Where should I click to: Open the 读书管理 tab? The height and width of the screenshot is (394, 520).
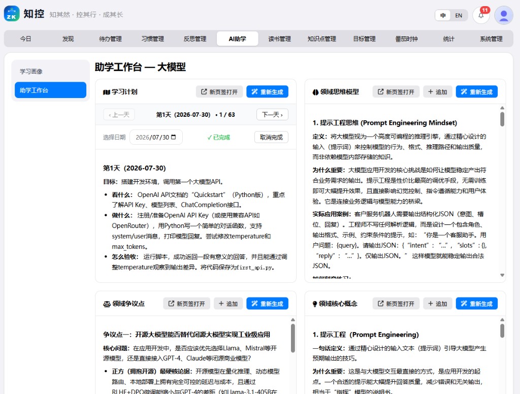pyautogui.click(x=280, y=39)
